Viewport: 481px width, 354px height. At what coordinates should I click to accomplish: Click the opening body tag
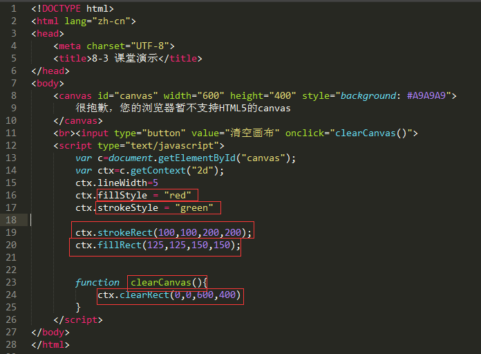click(48, 84)
